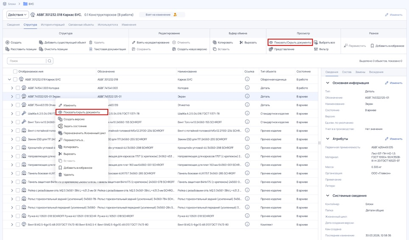Click info icon in Каркас БУС row

tap(247, 79)
